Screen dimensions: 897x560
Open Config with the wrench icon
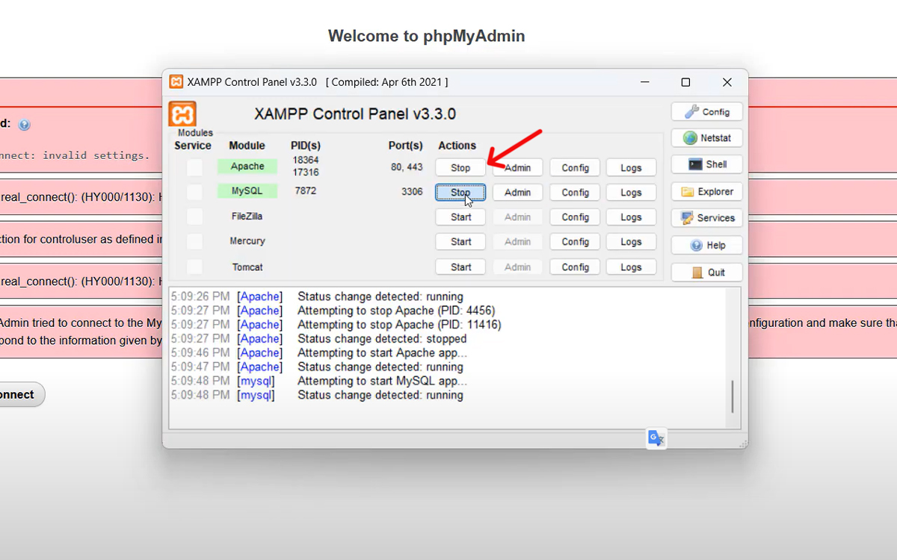click(x=706, y=112)
